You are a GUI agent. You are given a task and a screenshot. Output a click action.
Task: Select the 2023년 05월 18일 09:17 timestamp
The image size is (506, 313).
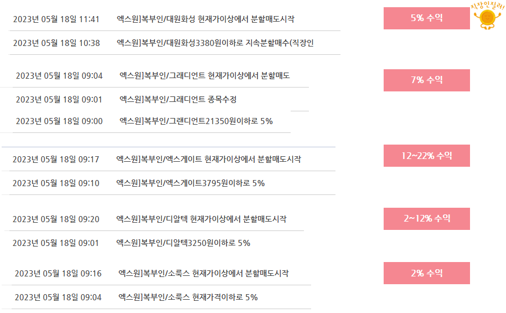click(x=56, y=160)
